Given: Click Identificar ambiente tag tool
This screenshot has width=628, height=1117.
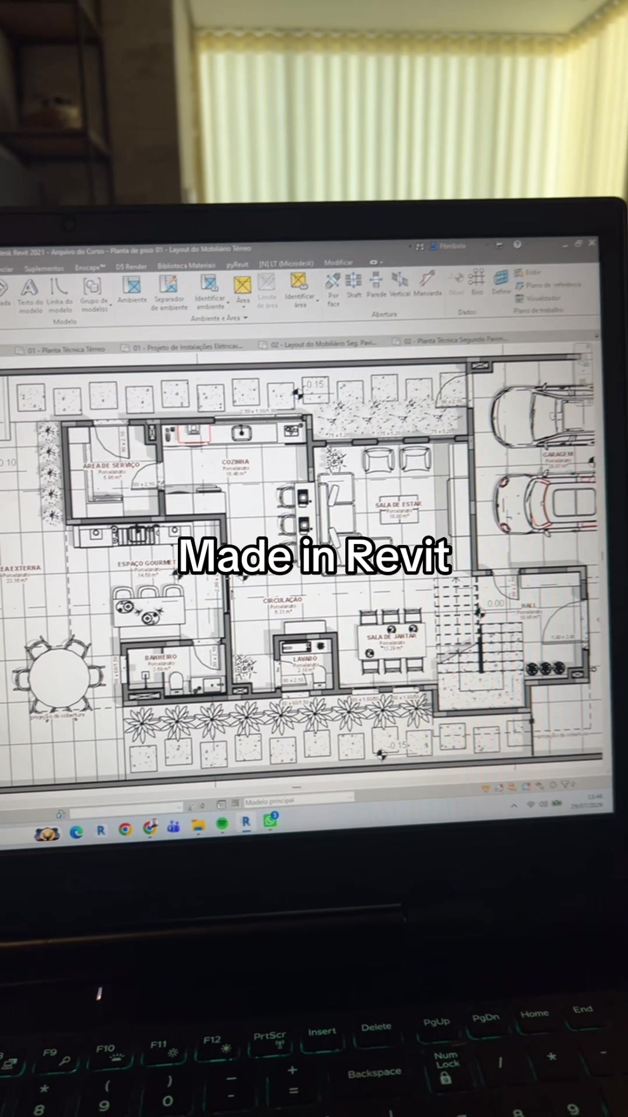Looking at the screenshot, I should [210, 292].
